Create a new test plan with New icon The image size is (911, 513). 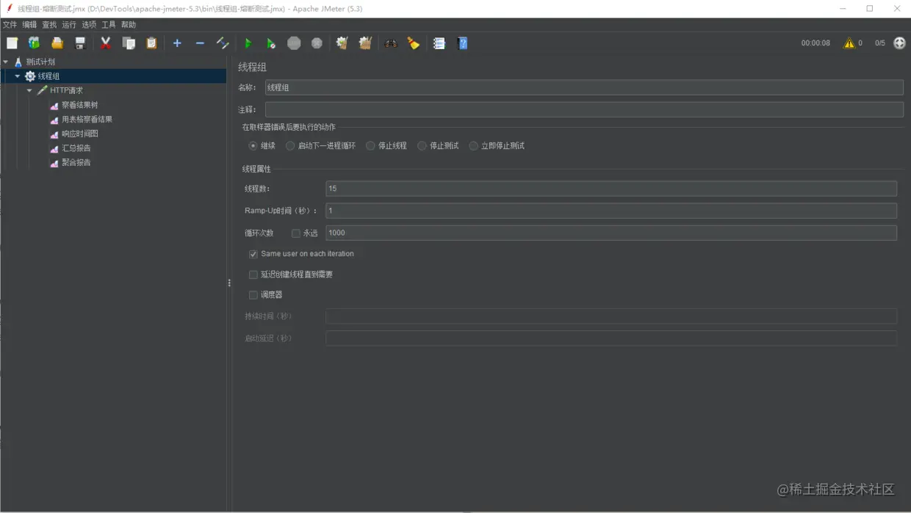point(12,43)
